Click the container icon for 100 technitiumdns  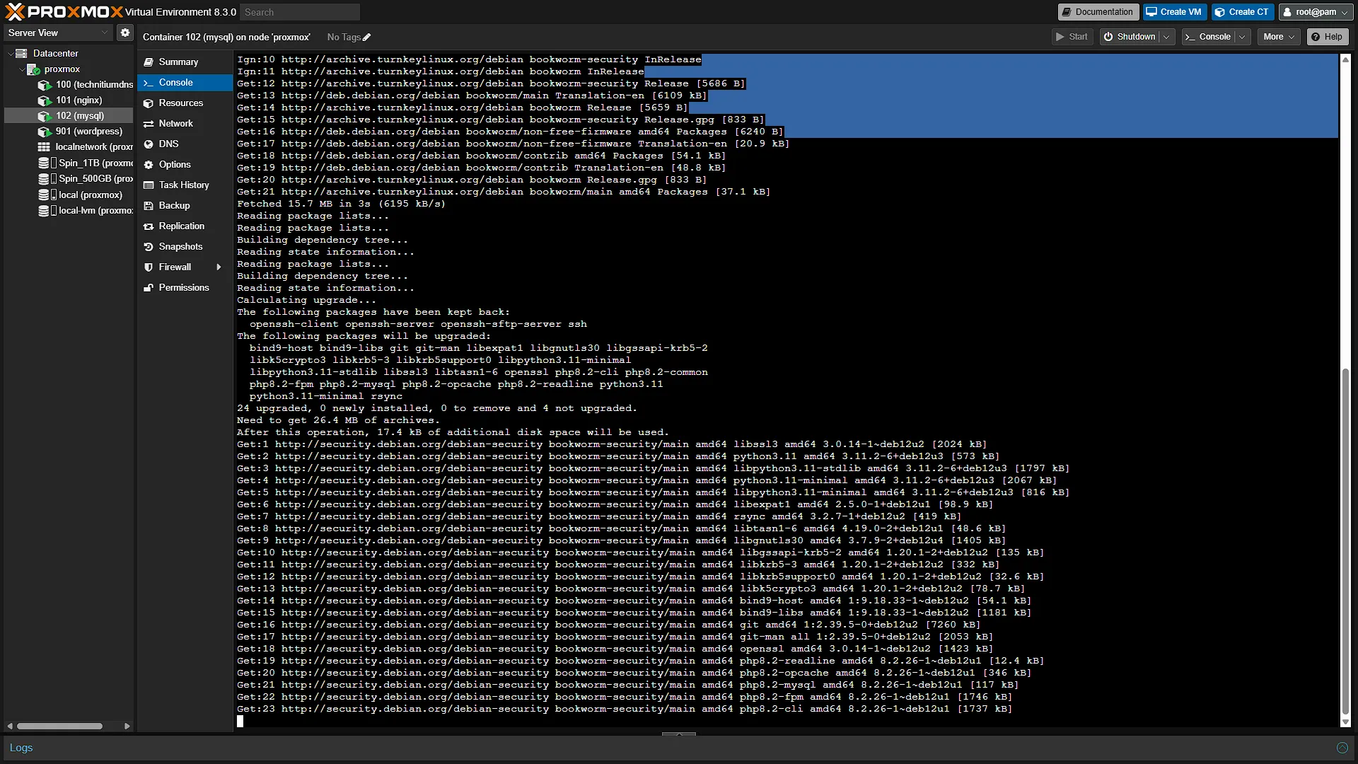coord(45,85)
